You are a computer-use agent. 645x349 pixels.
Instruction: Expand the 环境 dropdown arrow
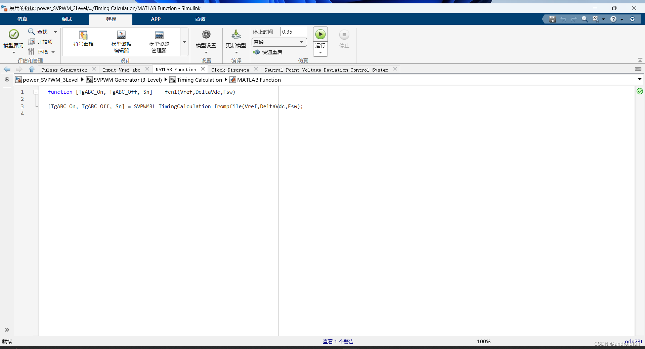(x=53, y=52)
